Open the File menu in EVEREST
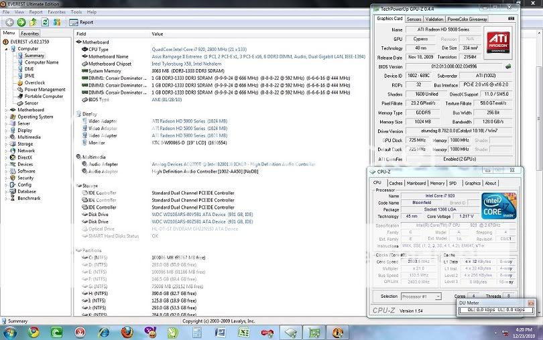The image size is (543, 340). [6, 12]
